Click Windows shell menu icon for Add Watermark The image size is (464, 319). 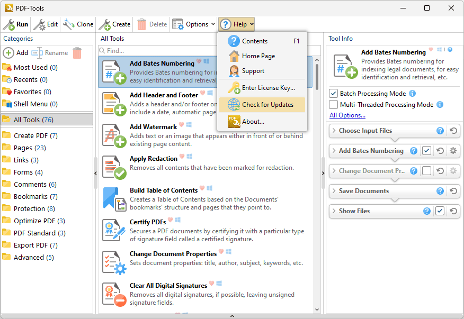189,125
